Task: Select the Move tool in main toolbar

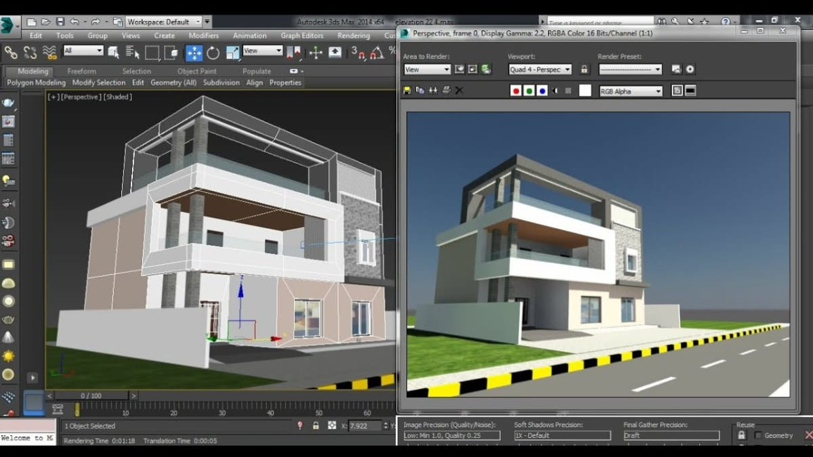Action: (x=194, y=51)
